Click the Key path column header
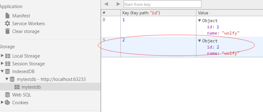 pyautogui.click(x=158, y=13)
